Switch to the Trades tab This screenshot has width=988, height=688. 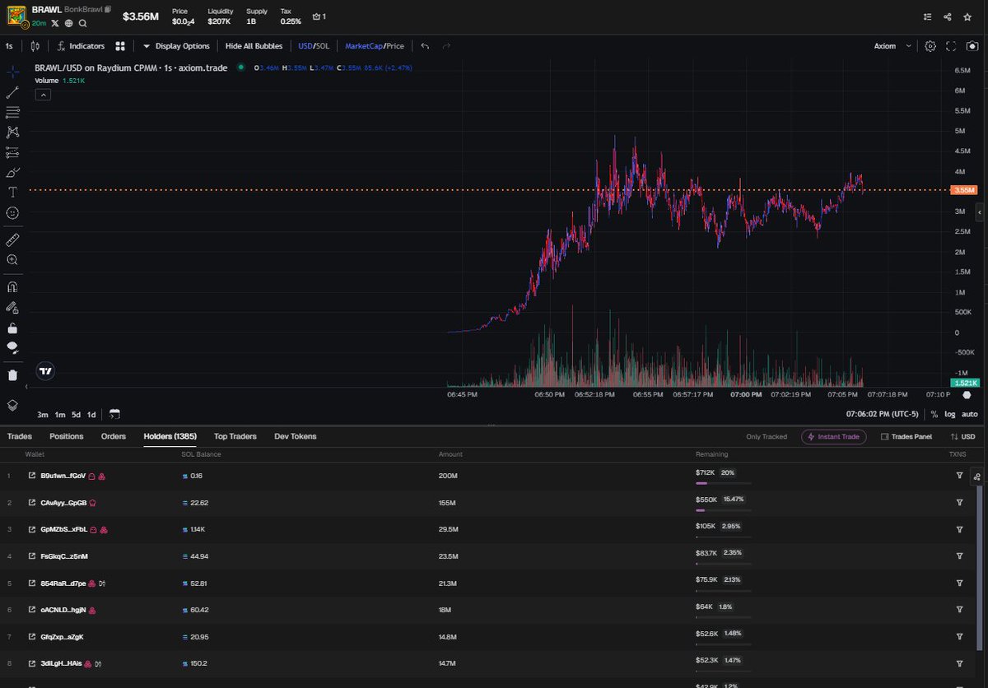20,436
